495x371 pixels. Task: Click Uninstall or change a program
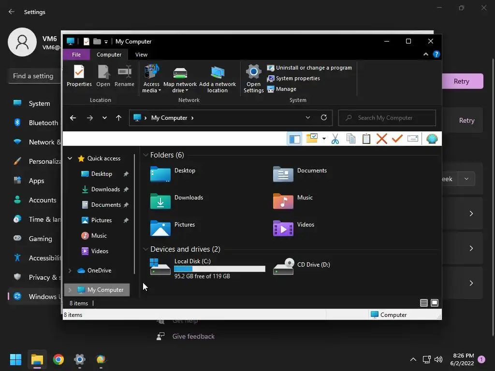pos(309,68)
